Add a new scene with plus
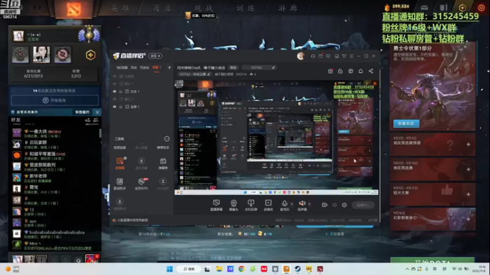 click(x=170, y=67)
